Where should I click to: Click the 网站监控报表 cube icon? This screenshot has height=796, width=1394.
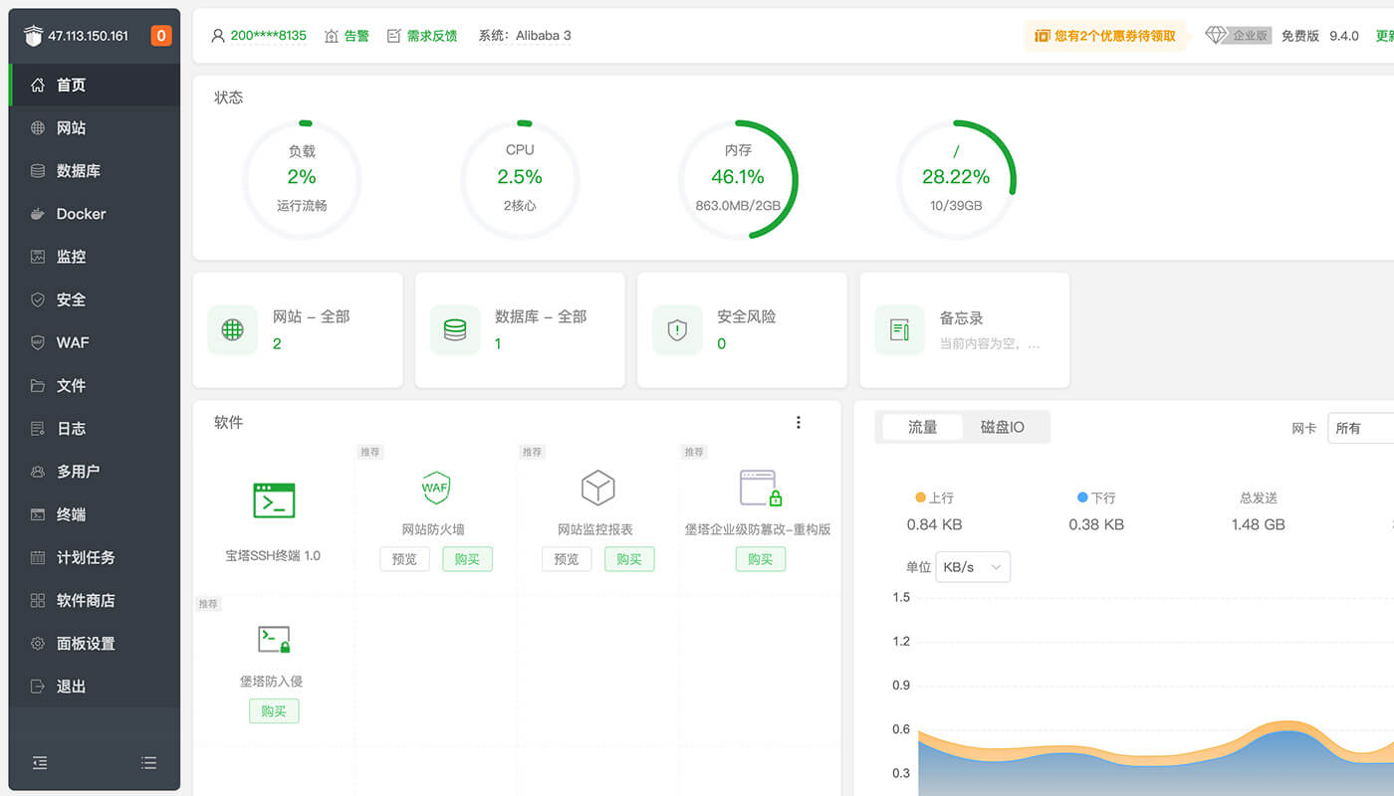pos(597,488)
